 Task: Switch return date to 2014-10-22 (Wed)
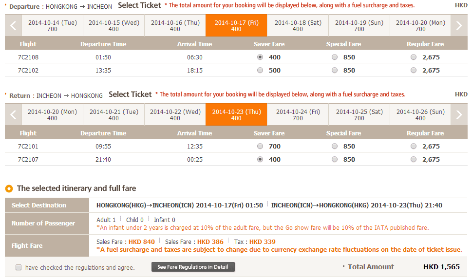pos(175,115)
